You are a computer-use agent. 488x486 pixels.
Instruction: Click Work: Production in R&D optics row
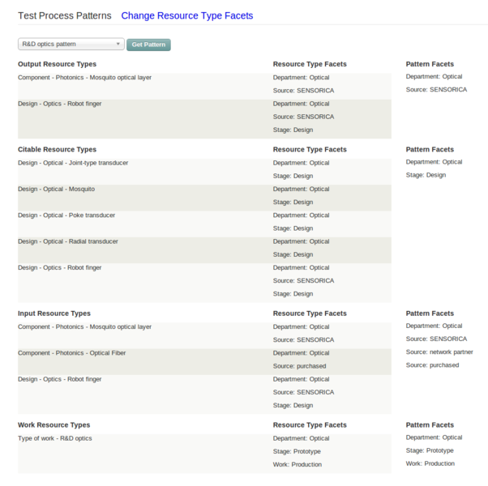(x=298, y=465)
